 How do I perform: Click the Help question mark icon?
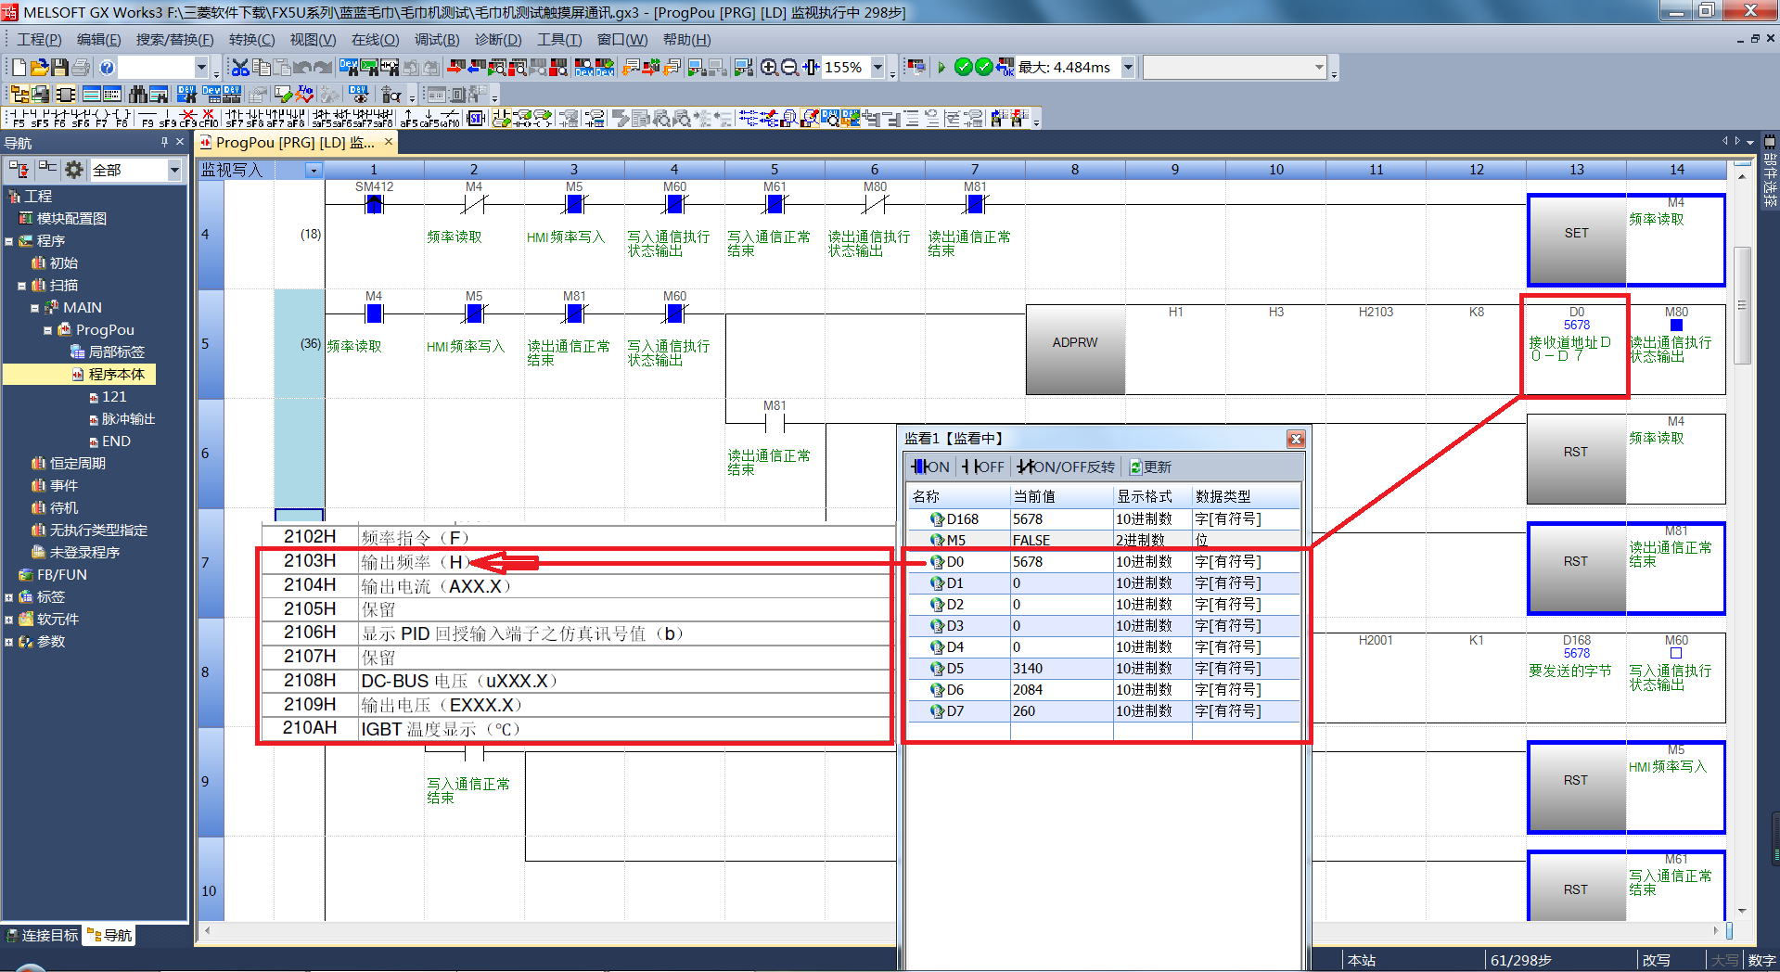tap(107, 68)
